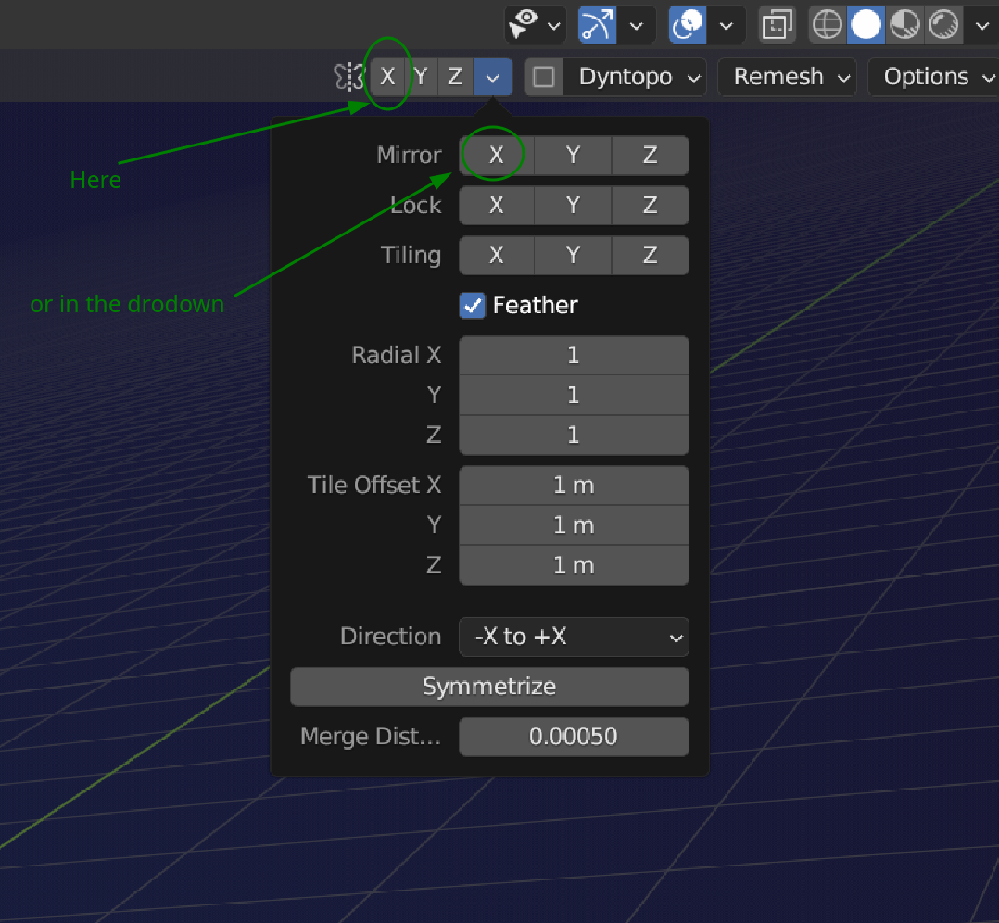Image resolution: width=999 pixels, height=923 pixels.
Task: Toggle the Dyntopo checkbox in header
Action: (x=544, y=77)
